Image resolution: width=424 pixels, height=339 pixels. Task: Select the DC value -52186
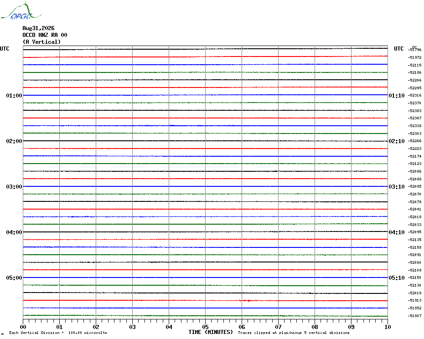coord(414,73)
